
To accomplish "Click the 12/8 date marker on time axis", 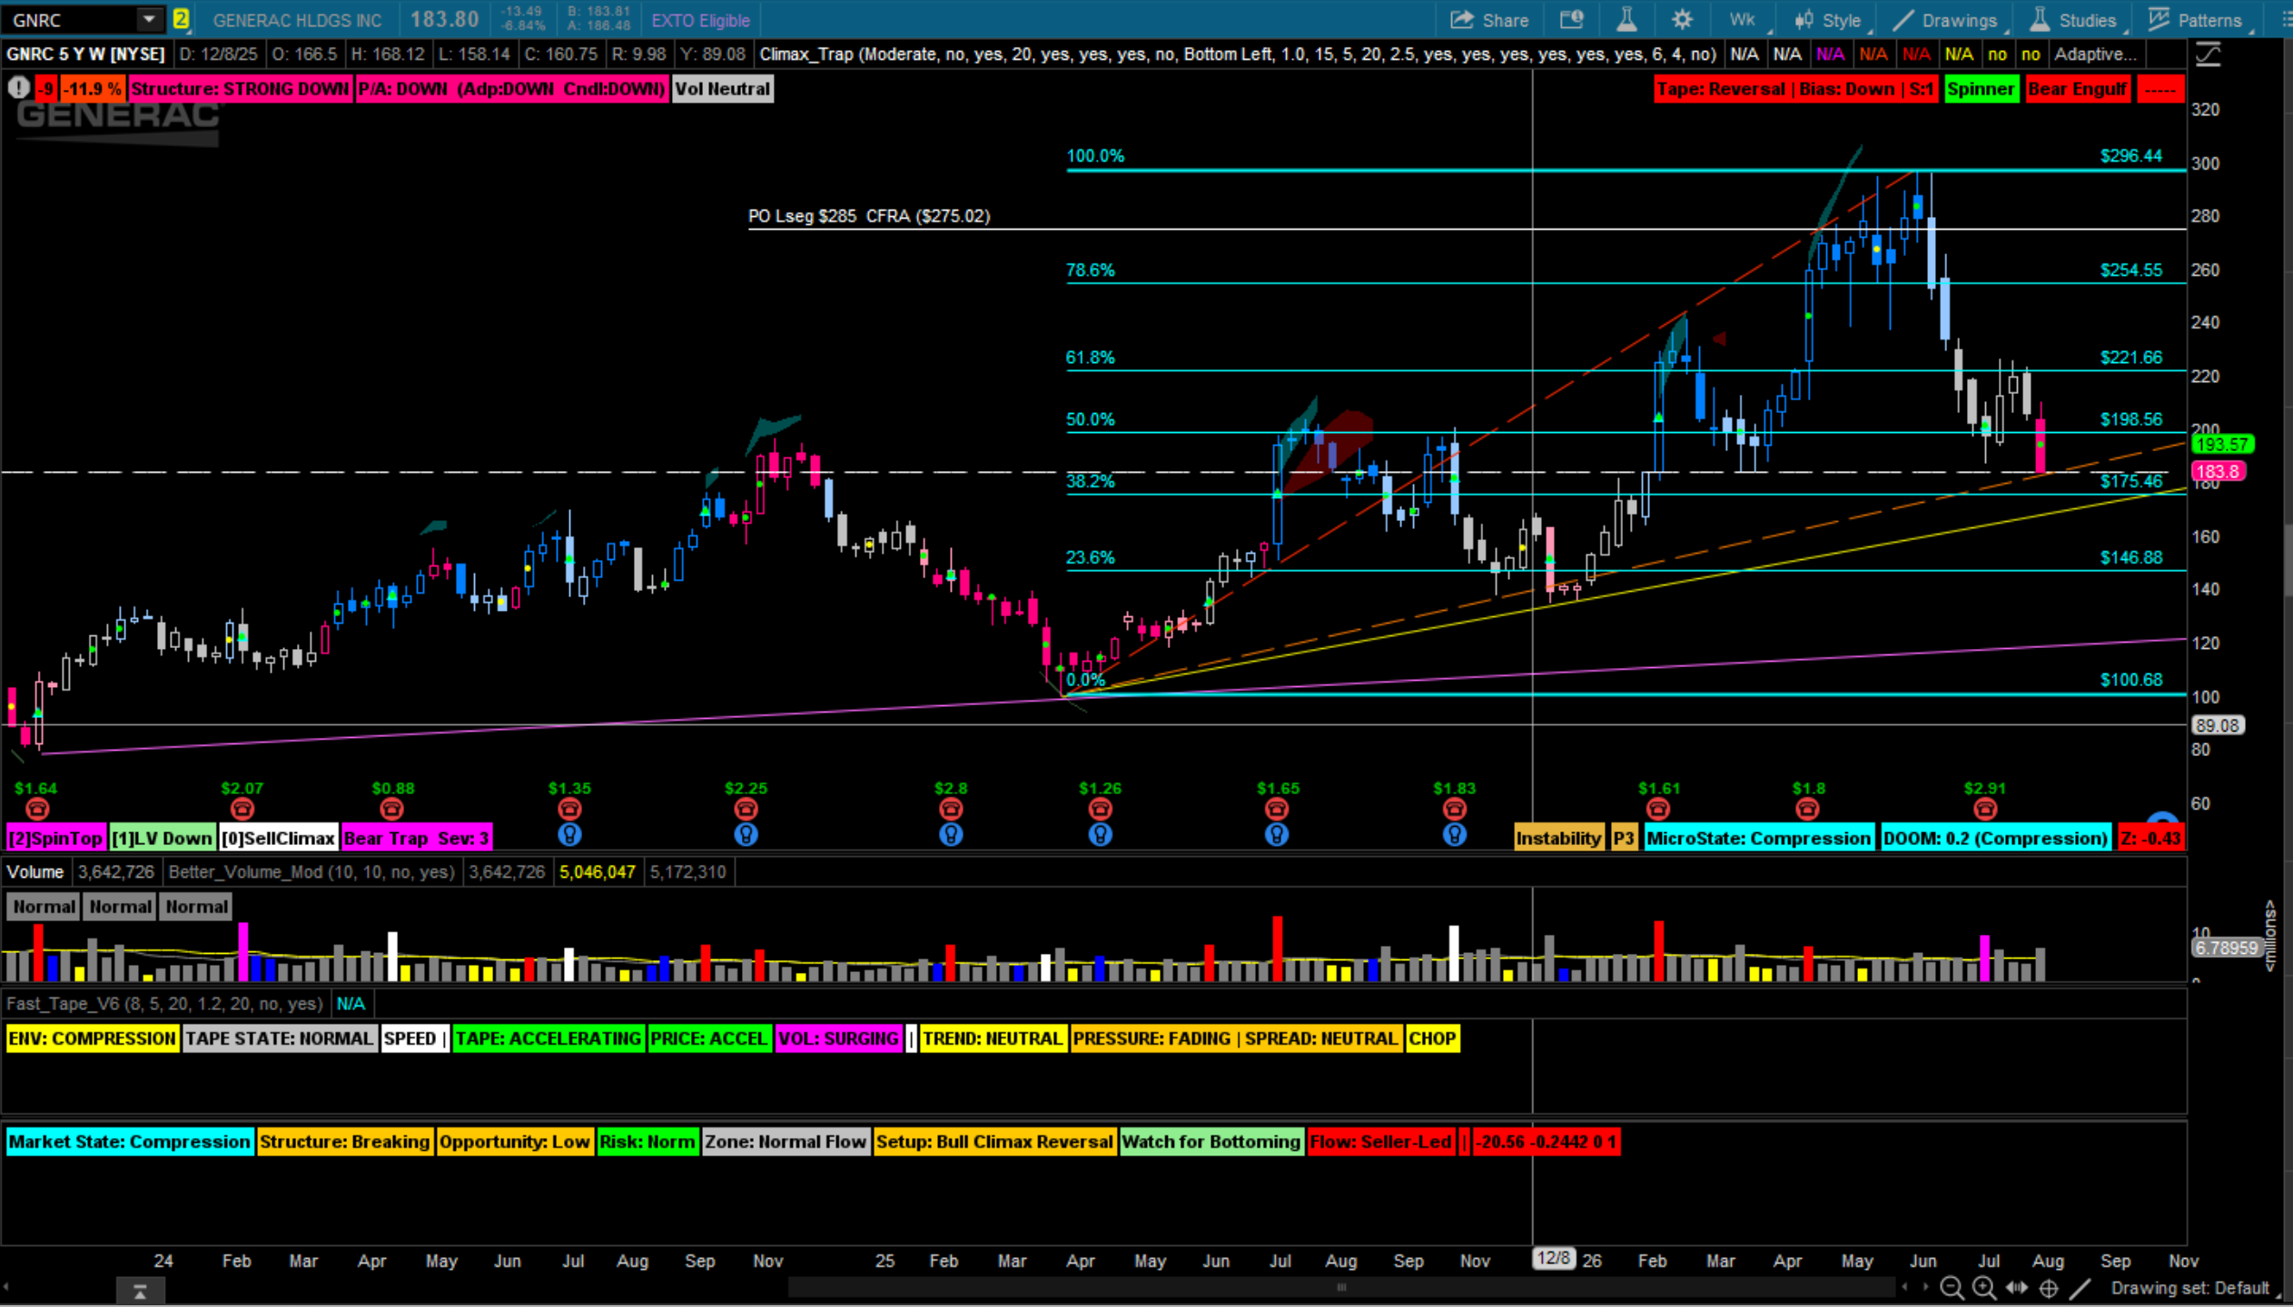I will 1553,1259.
